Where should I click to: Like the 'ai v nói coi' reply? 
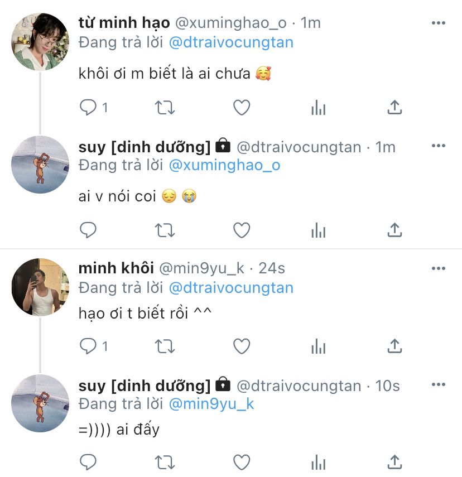tap(241, 229)
